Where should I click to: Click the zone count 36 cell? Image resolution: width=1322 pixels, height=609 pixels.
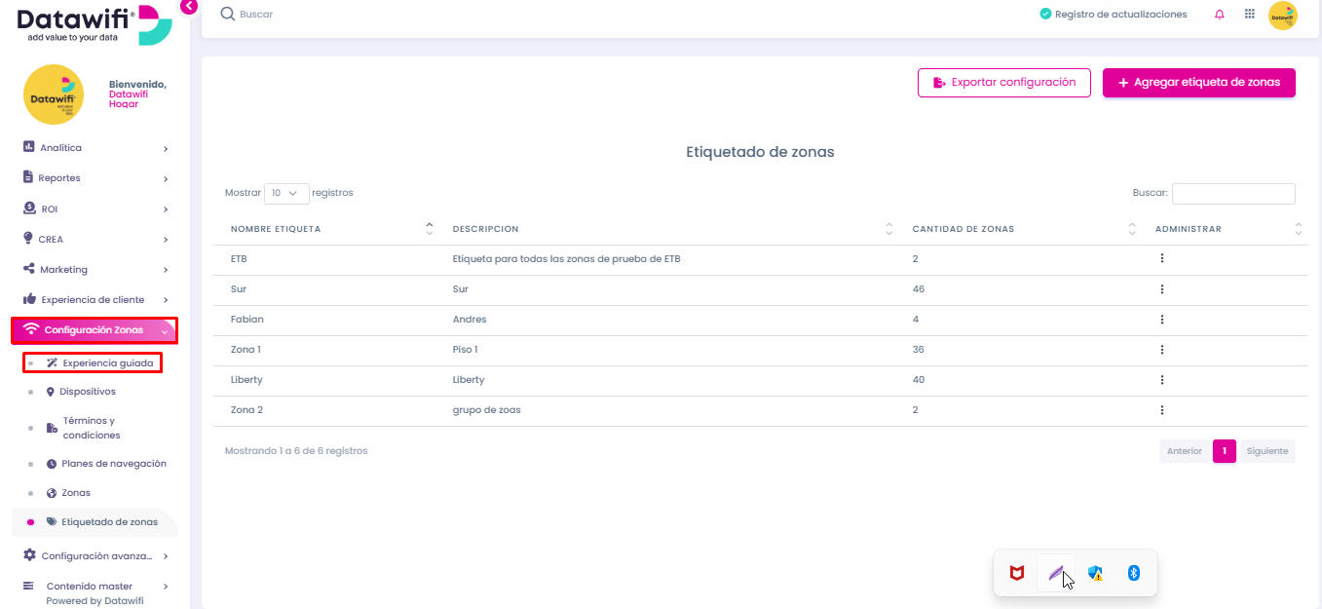[919, 350]
